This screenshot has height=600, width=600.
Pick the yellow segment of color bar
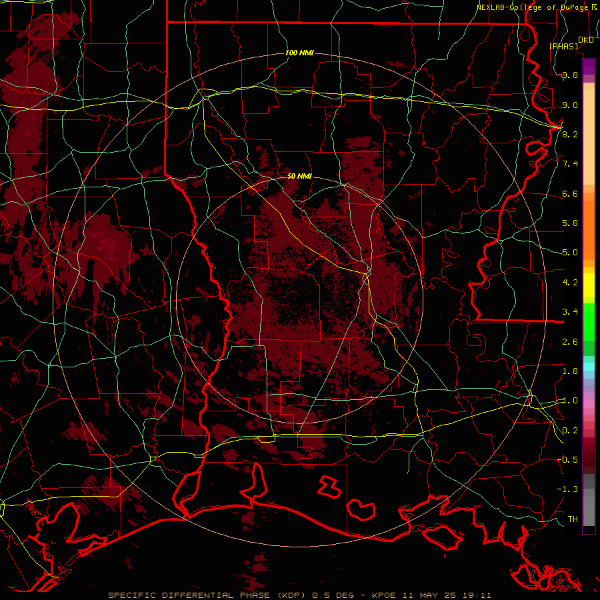click(589, 285)
